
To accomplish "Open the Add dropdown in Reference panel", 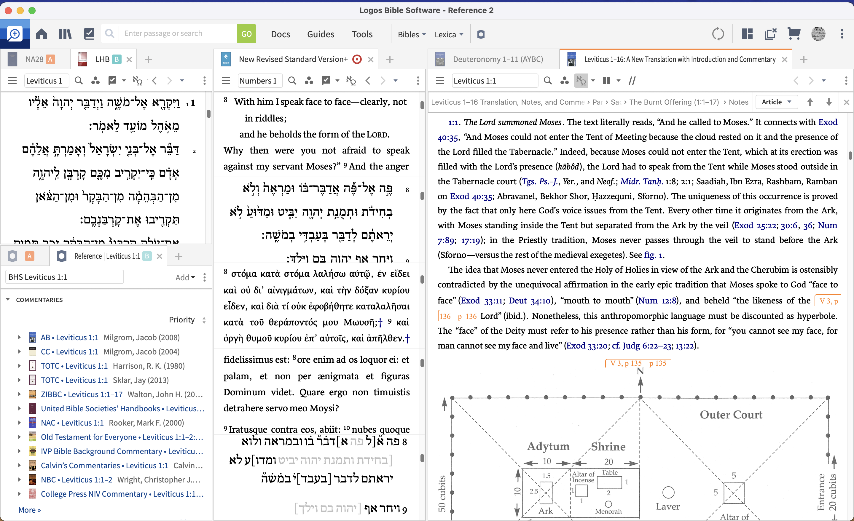I will click(x=185, y=277).
